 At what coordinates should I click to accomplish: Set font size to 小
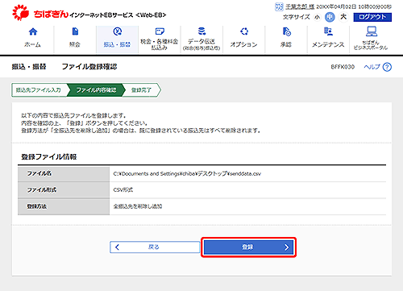tap(318, 17)
